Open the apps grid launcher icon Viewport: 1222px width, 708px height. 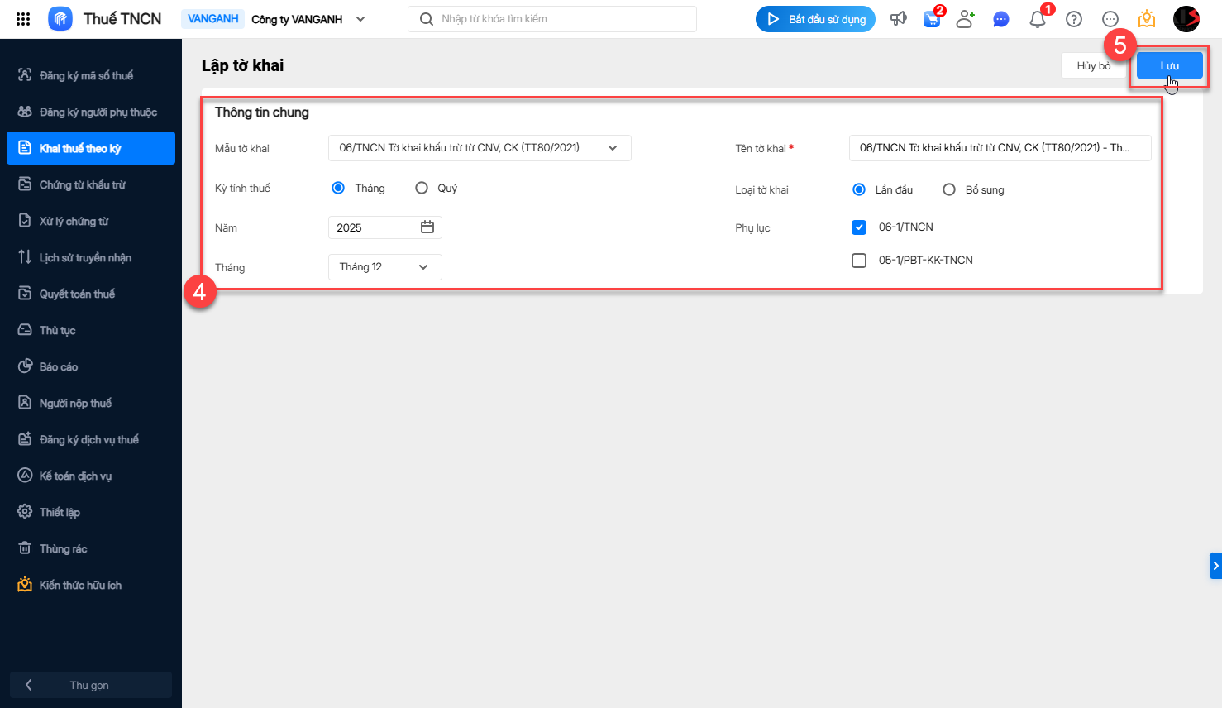(x=23, y=19)
